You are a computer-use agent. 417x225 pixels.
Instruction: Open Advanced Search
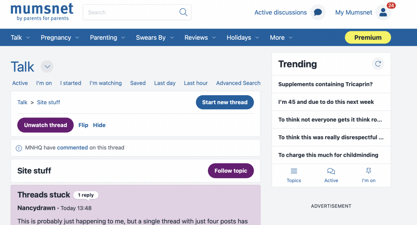click(x=238, y=83)
